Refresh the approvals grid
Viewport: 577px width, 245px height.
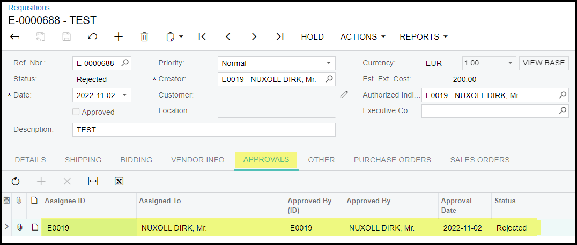16,182
